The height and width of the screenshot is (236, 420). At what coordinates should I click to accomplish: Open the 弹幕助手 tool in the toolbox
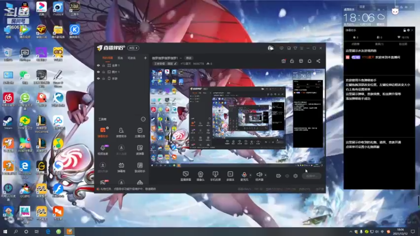click(x=102, y=132)
